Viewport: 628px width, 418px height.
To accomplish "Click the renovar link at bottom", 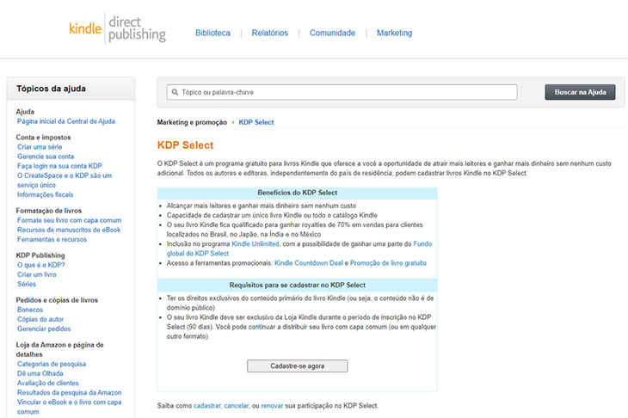I will (x=272, y=406).
